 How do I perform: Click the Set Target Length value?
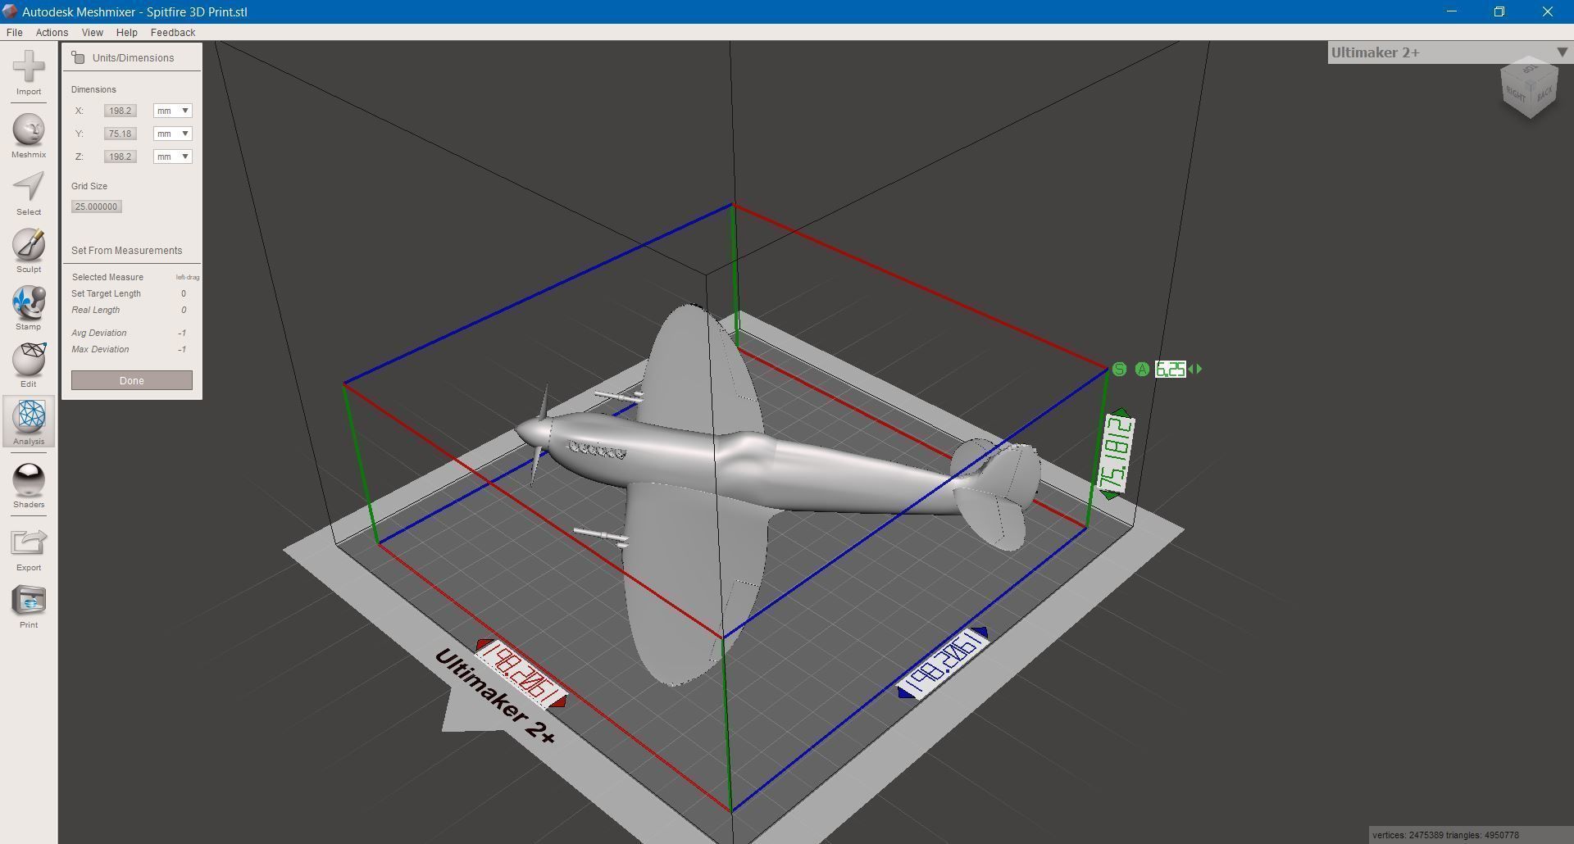click(184, 293)
